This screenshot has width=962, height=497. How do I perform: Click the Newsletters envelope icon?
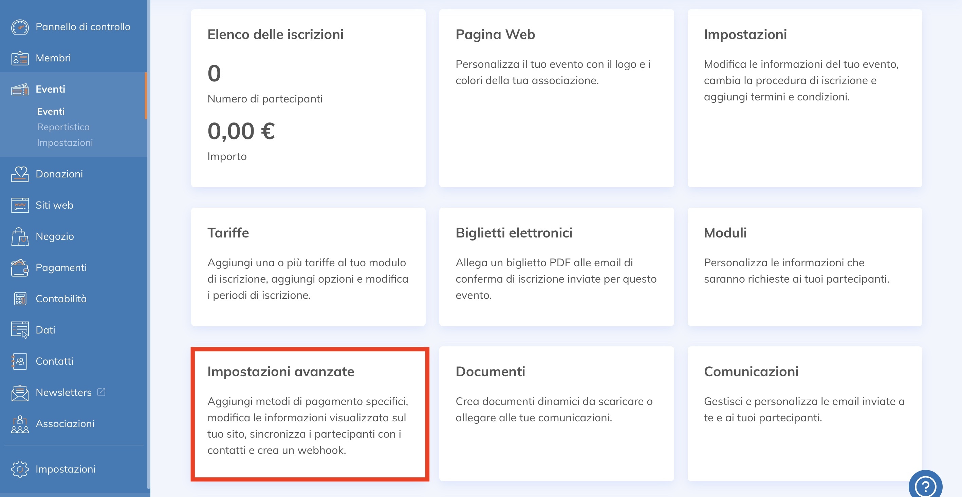tap(20, 392)
